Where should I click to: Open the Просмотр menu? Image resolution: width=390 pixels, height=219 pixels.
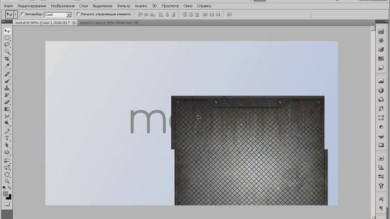(x=170, y=5)
